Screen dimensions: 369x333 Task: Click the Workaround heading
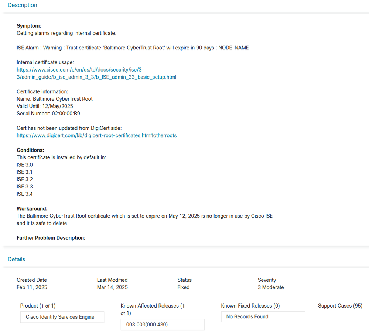point(32,209)
